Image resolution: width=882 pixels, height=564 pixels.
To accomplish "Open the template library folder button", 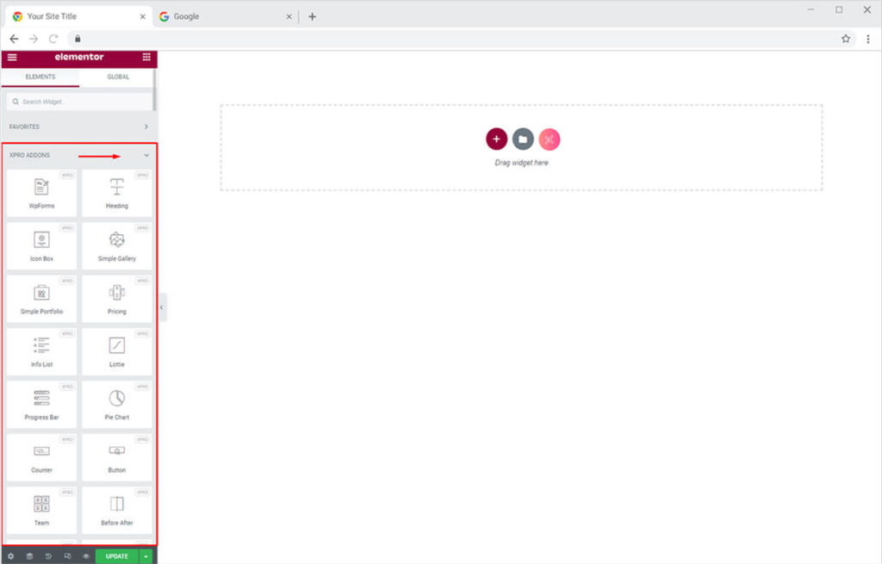I will [x=523, y=139].
